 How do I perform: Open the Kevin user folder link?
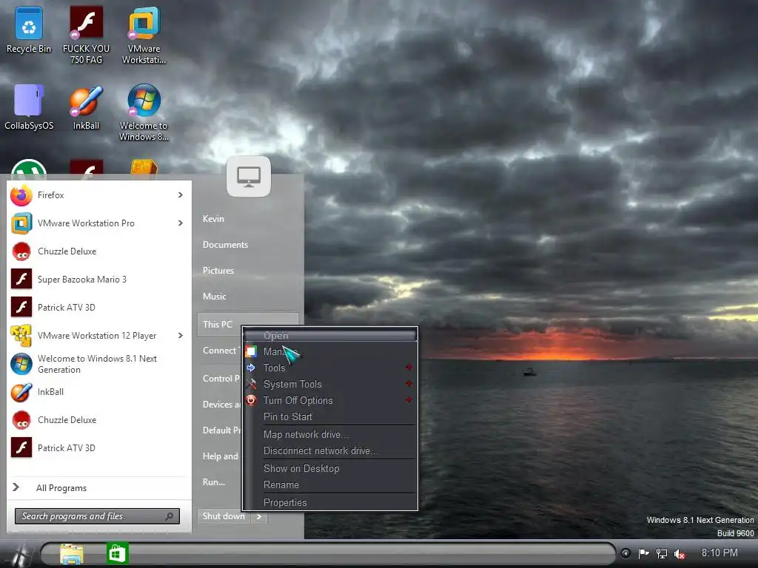(x=213, y=219)
